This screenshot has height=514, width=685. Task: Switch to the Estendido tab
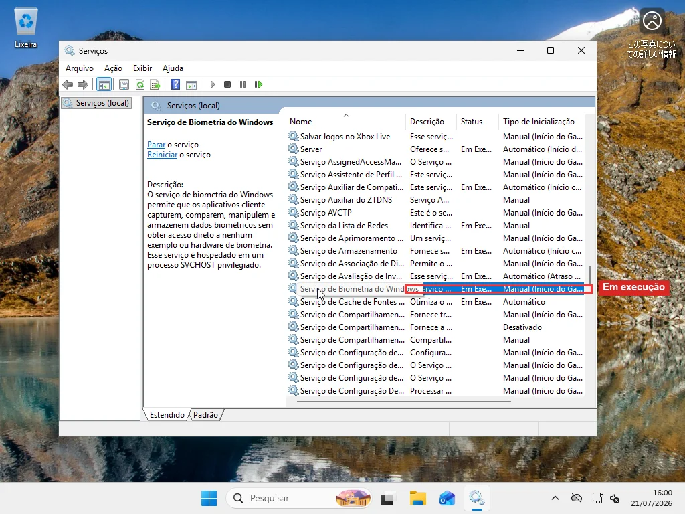167,415
